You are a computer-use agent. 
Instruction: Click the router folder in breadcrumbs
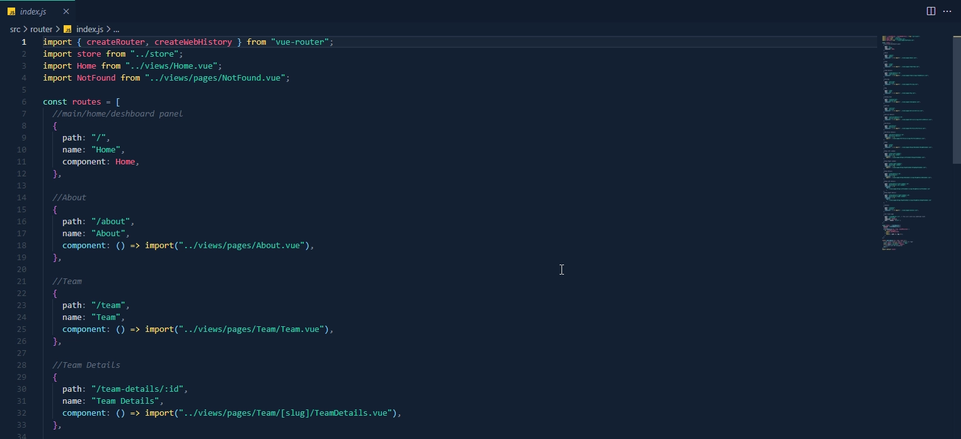(x=41, y=29)
